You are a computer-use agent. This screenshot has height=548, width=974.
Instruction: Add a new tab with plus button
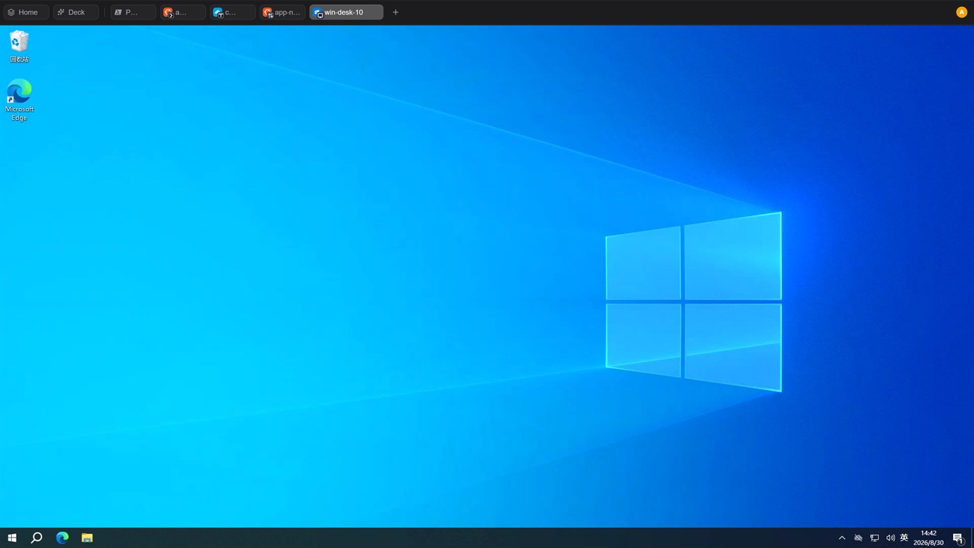(x=395, y=12)
